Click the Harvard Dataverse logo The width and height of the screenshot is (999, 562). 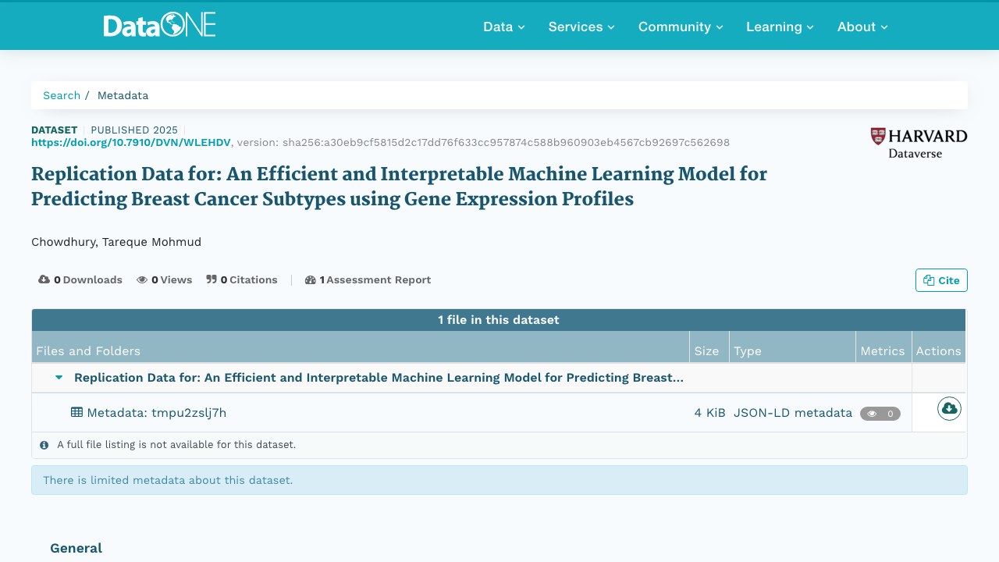[x=919, y=144]
